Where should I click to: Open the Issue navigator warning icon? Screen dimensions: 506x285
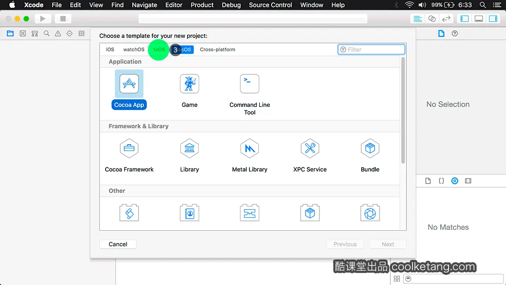(x=58, y=33)
